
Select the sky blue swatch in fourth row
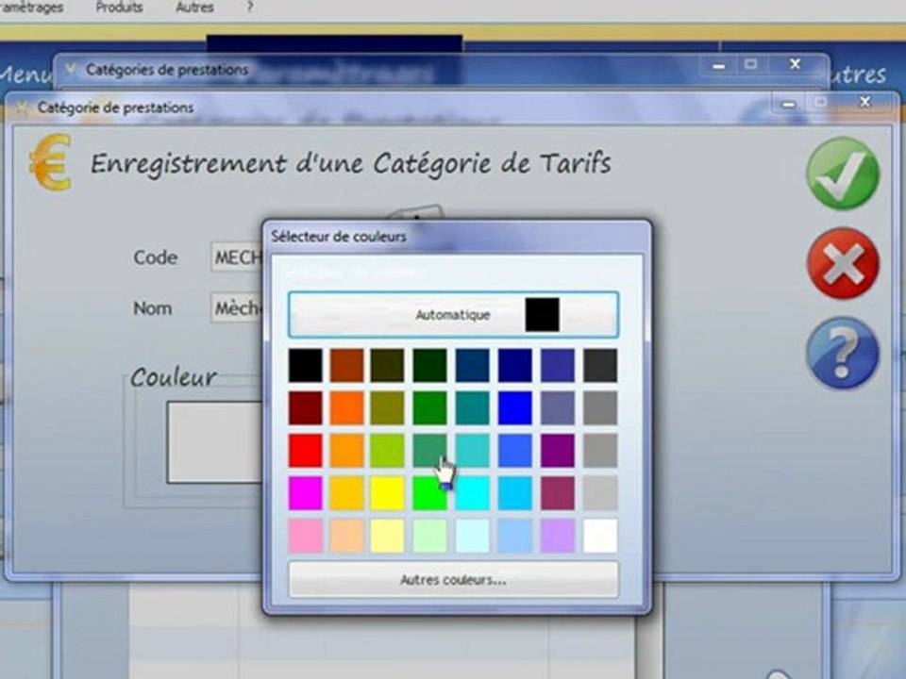coord(515,493)
